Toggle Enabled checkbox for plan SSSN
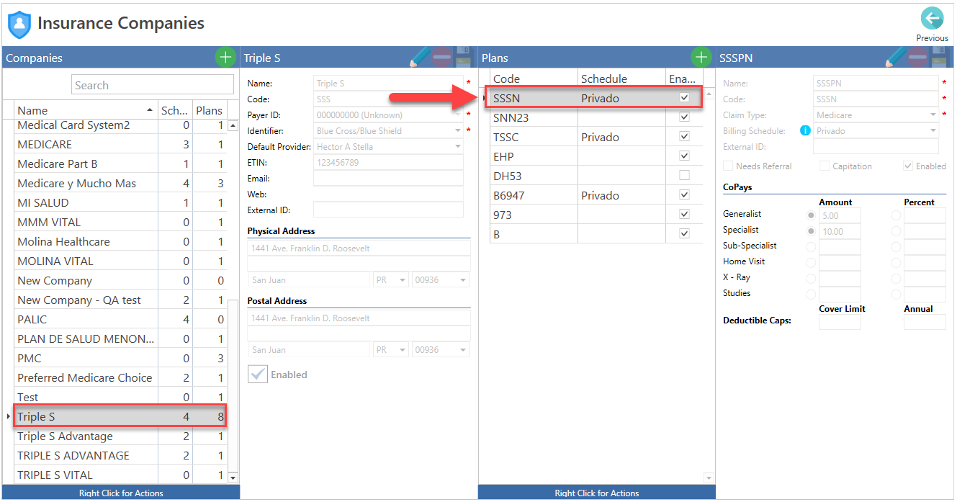Screen dimensions: 957x502 (684, 97)
